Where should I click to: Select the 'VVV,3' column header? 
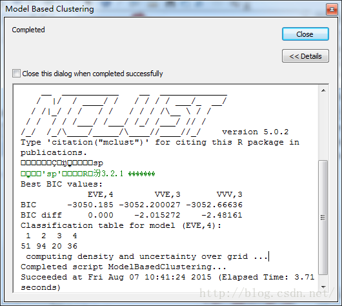point(230,194)
